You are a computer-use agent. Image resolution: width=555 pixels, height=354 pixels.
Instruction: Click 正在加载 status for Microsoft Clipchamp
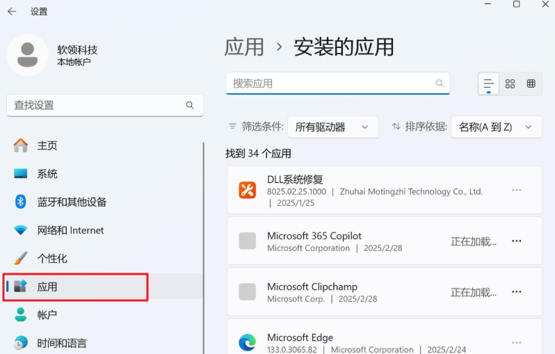473,292
